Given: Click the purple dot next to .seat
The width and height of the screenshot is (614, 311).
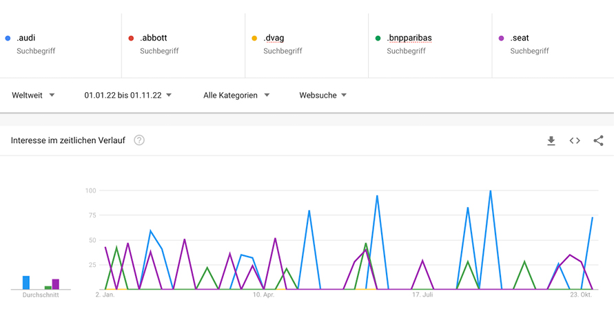Looking at the screenshot, I should pos(501,39).
